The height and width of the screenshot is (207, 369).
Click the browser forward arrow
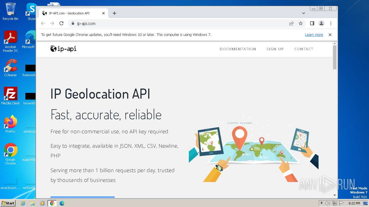pyautogui.click(x=52, y=23)
